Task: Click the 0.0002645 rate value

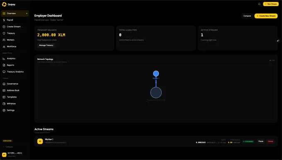Action: 201,143
